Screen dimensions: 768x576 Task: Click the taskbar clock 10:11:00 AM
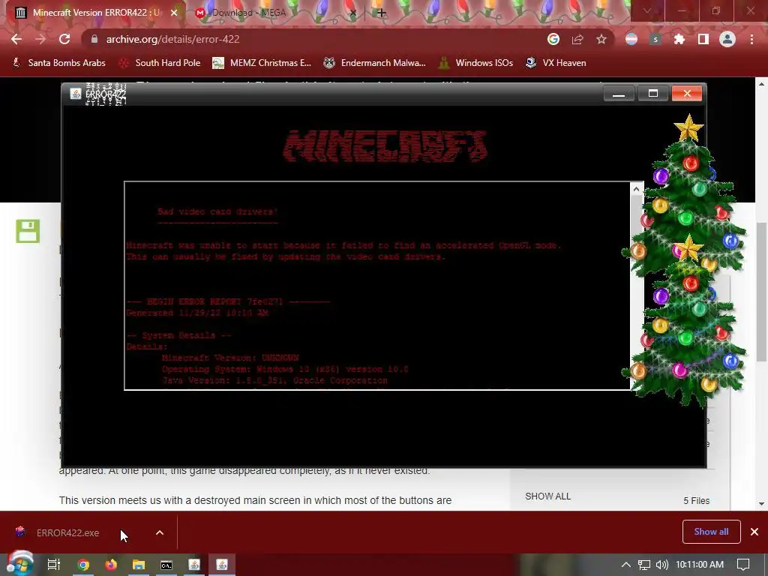tap(700, 565)
